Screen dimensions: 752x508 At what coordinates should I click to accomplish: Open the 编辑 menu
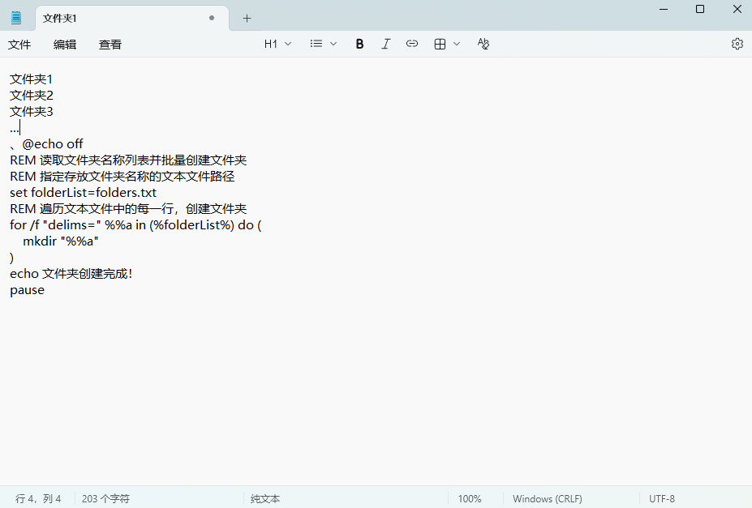coord(65,45)
